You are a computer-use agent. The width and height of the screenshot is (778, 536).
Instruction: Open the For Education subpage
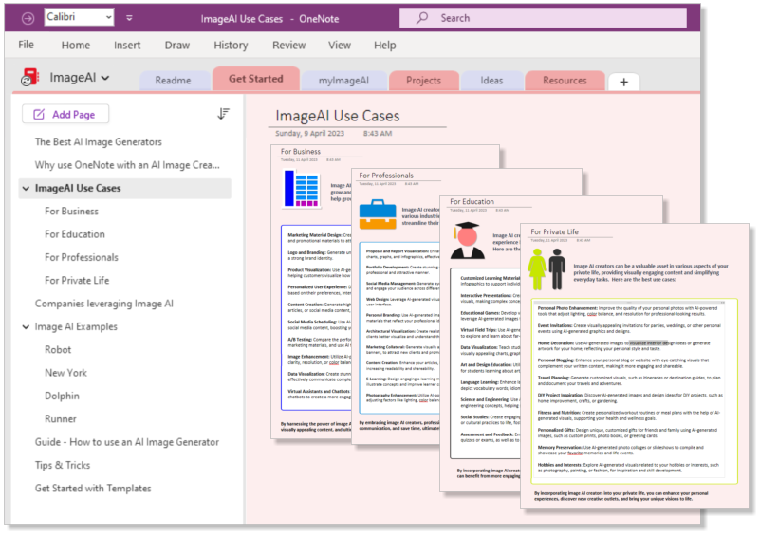point(75,234)
